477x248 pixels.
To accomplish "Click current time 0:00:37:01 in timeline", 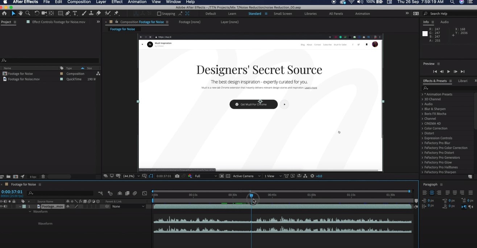I will click(x=12, y=192).
